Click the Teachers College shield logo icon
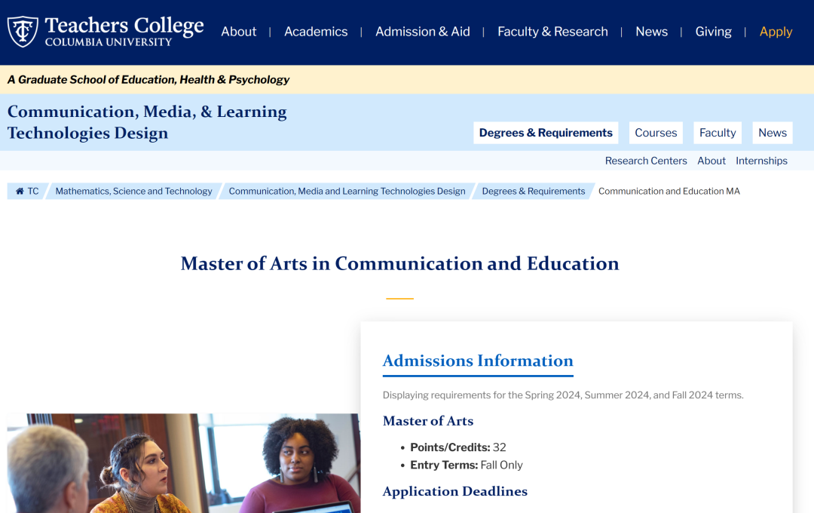 pyautogui.click(x=23, y=31)
